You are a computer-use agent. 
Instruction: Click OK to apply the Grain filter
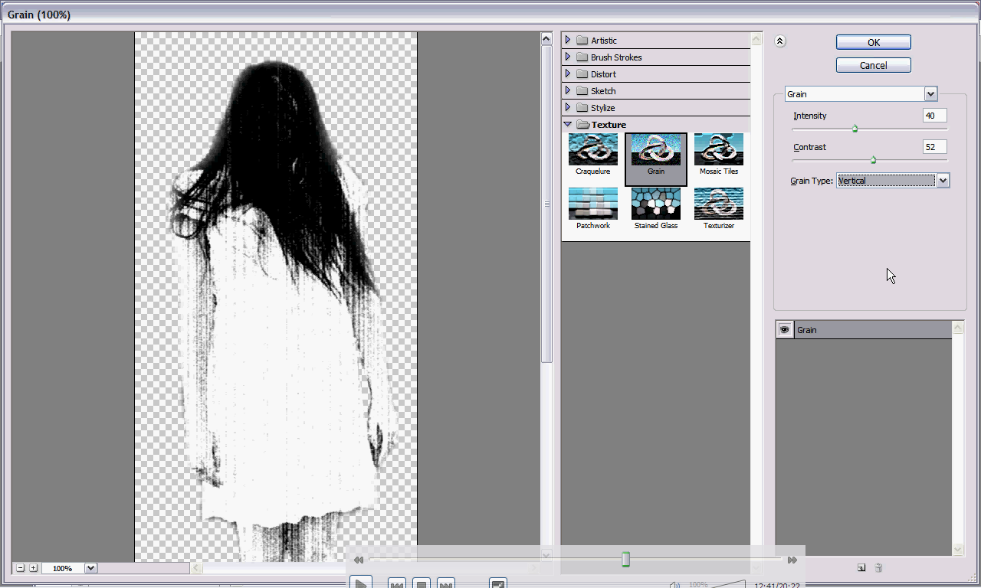click(874, 42)
